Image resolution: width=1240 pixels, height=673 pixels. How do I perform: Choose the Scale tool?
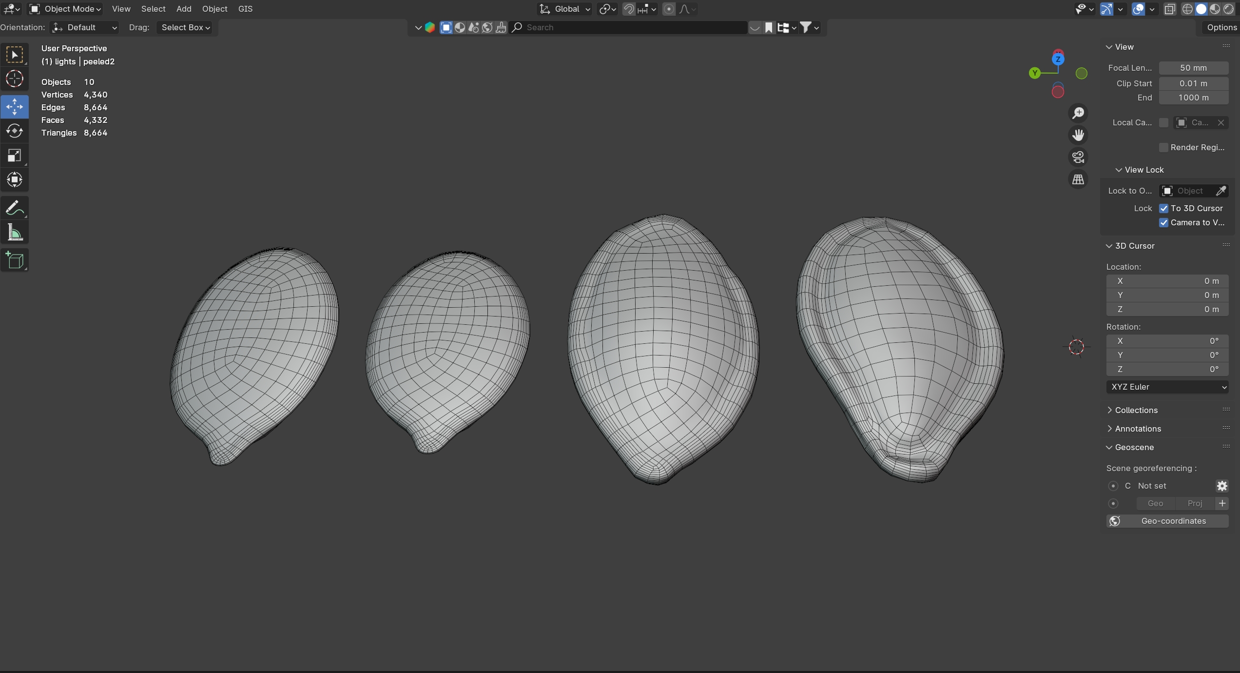[15, 156]
